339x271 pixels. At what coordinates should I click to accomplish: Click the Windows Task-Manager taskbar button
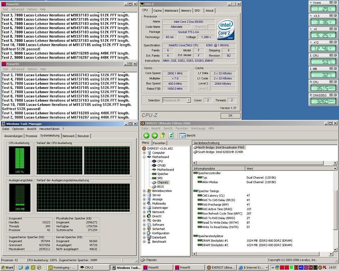[126, 267]
